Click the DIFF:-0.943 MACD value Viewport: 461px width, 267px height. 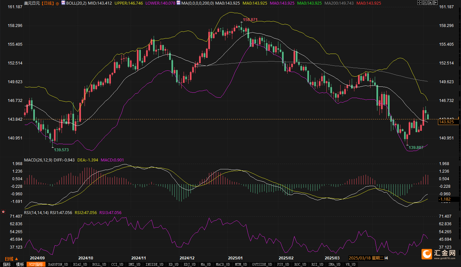64,160
